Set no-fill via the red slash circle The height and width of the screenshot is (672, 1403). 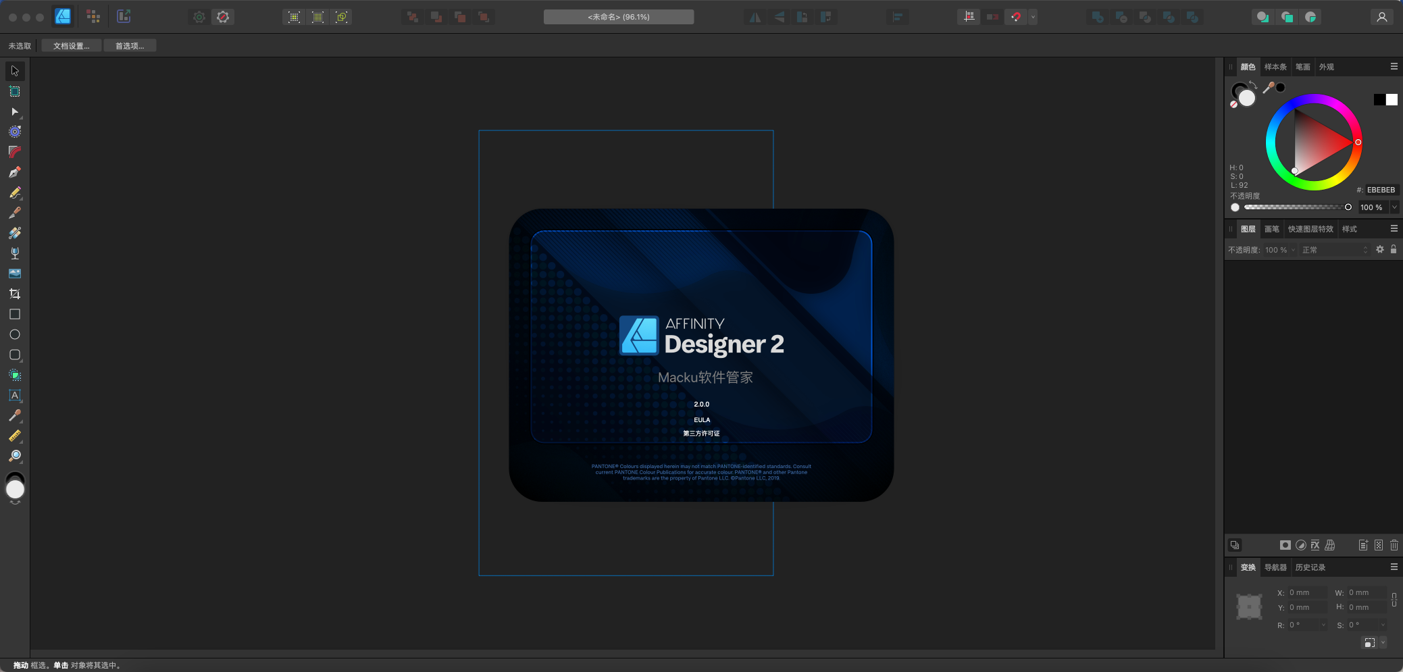[1233, 104]
